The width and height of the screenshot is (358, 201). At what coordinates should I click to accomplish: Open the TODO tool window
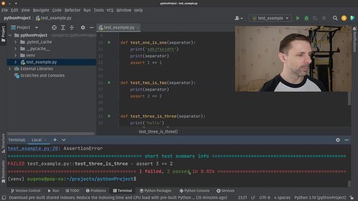(x=72, y=191)
